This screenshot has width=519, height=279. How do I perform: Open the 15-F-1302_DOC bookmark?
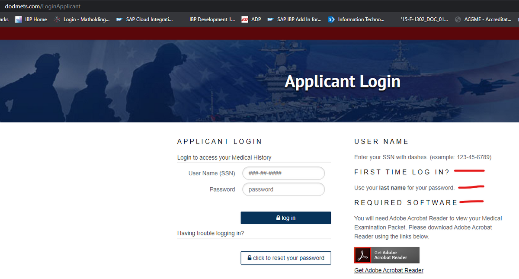tap(424, 19)
